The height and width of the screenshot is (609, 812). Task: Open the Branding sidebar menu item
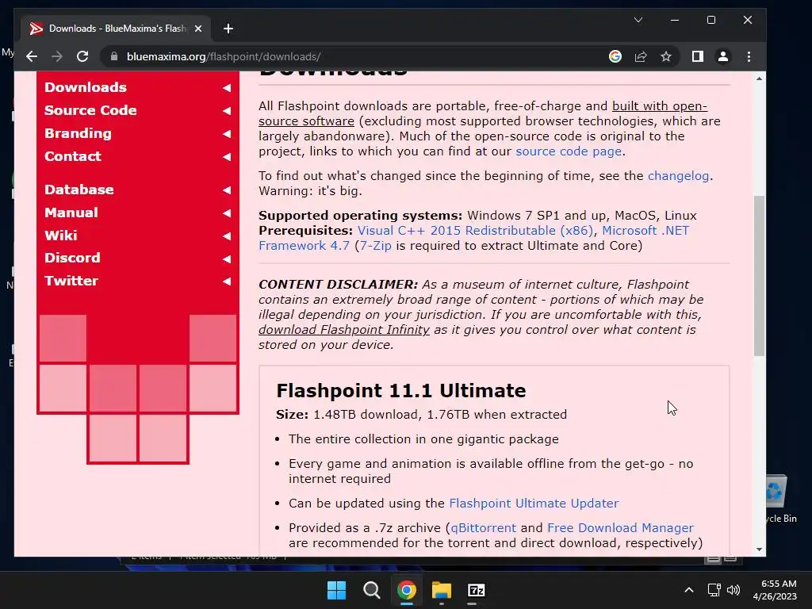point(78,133)
